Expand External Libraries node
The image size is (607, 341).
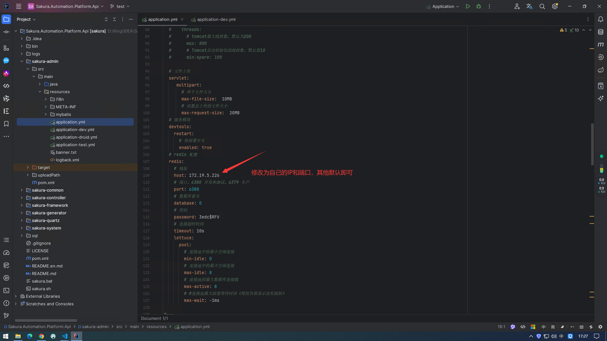pyautogui.click(x=16, y=296)
